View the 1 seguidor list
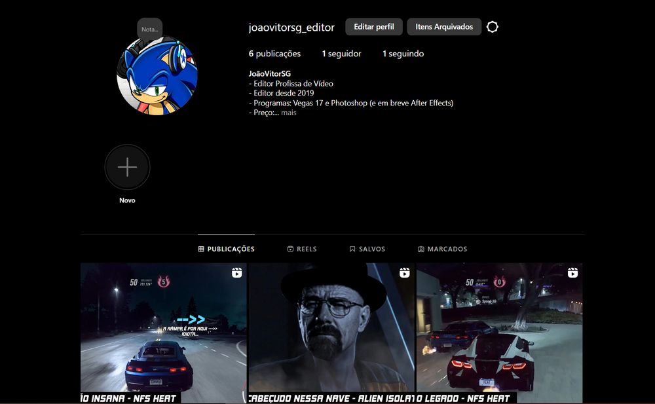 341,54
